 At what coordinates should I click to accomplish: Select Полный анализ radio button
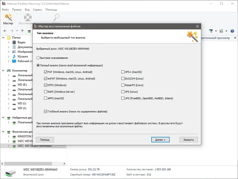point(38,65)
